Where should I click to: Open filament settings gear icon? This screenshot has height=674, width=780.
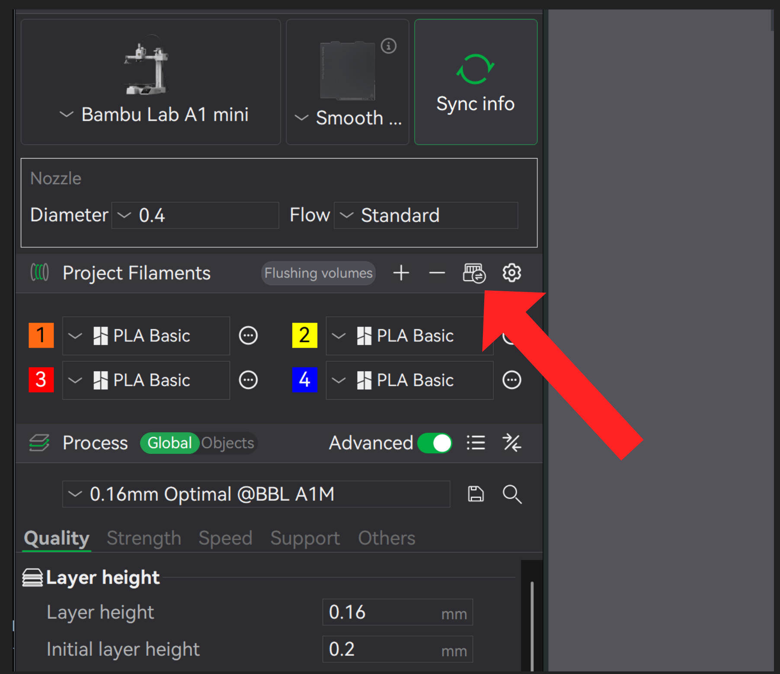coord(511,273)
